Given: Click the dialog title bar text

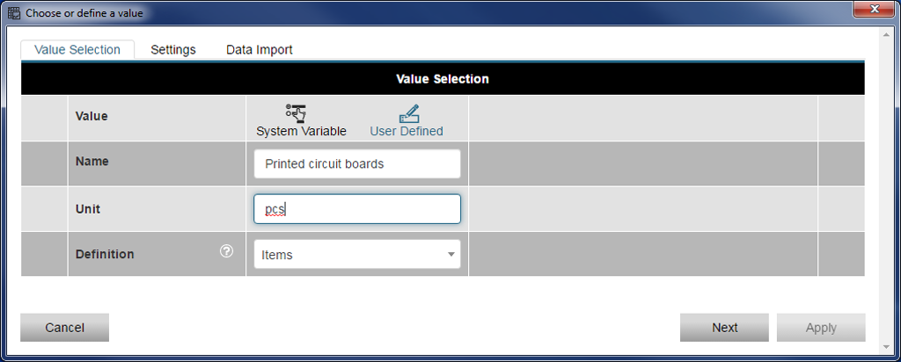Looking at the screenshot, I should pos(84,13).
